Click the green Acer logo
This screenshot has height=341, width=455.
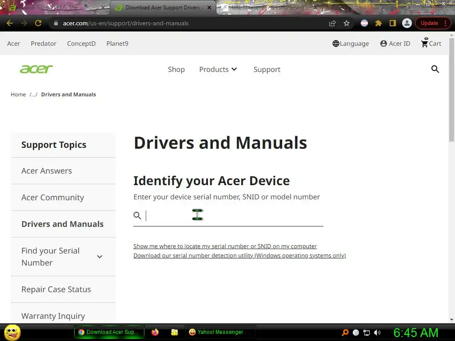click(x=36, y=69)
